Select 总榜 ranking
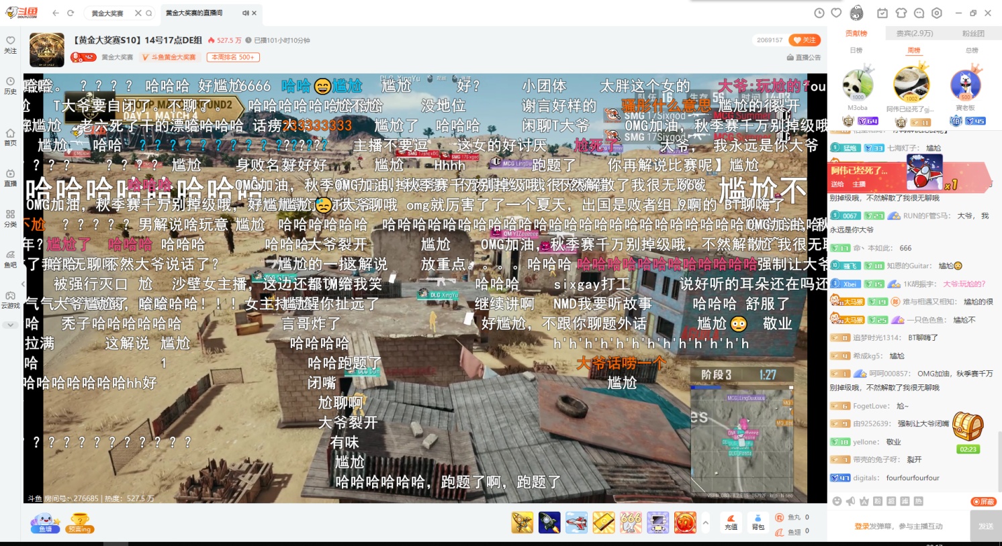 pyautogui.click(x=972, y=50)
